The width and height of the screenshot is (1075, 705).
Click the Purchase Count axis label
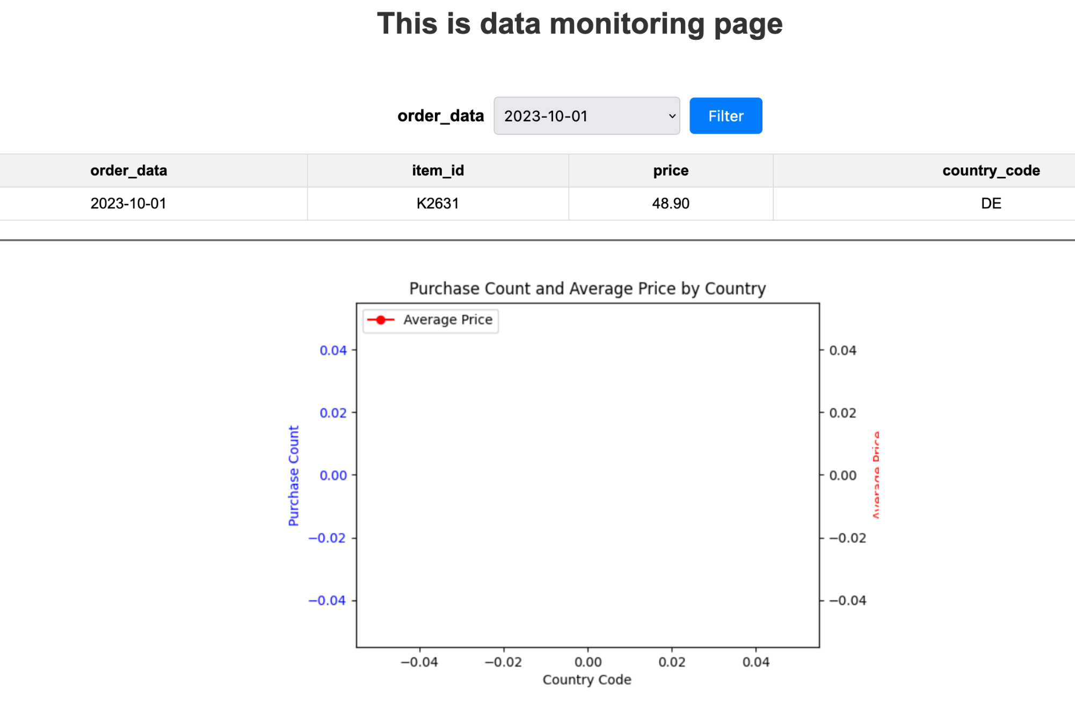(293, 476)
